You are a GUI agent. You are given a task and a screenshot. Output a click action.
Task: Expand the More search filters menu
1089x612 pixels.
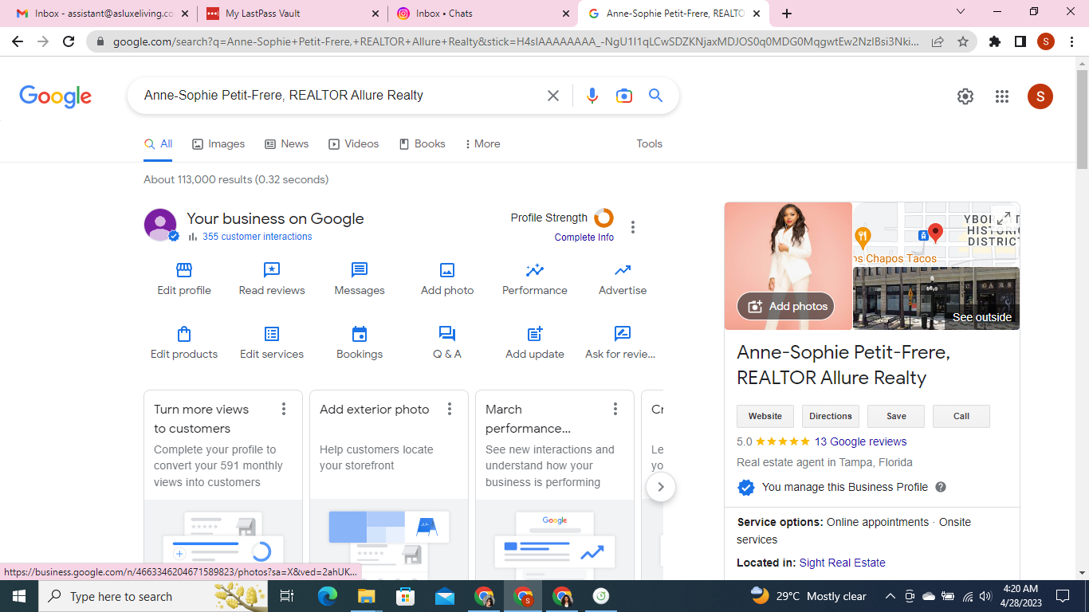pos(482,143)
